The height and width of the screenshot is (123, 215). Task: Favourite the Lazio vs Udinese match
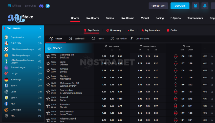(48, 63)
